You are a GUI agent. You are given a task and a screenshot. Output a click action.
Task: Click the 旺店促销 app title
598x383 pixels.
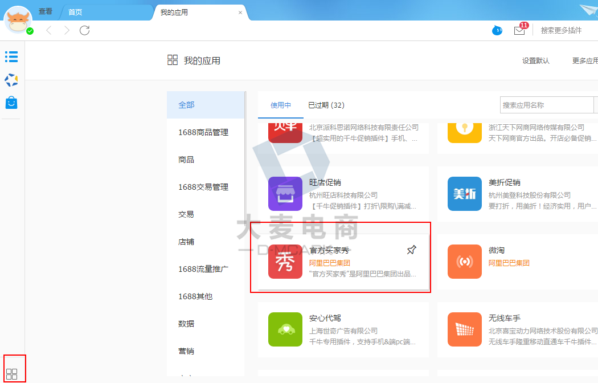(x=325, y=182)
